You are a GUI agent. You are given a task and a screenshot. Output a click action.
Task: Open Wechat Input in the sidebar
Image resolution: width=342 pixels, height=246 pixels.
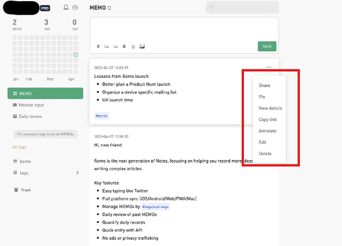[29, 105]
